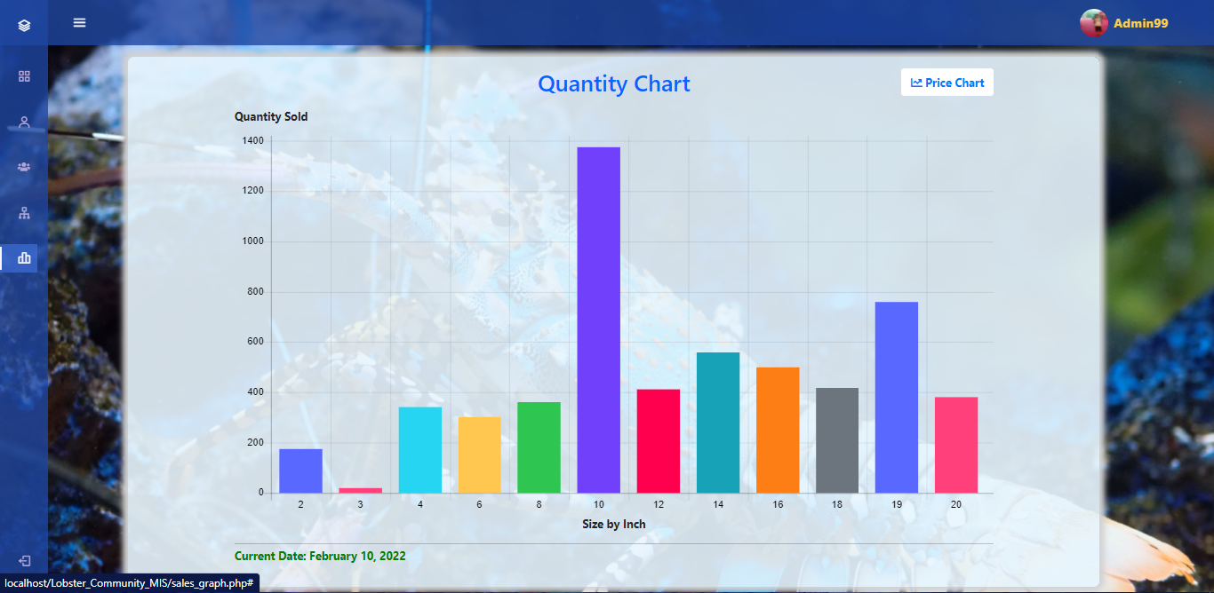Switch to the Price Chart
The height and width of the screenshot is (593, 1214).
click(947, 83)
